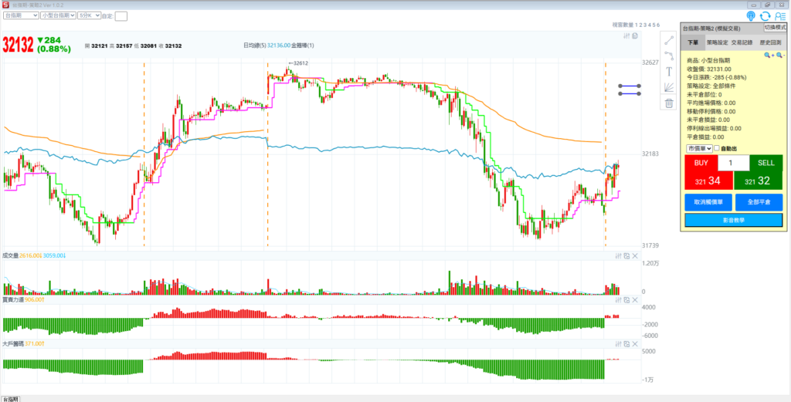Open the 歷史回測 tab
The width and height of the screenshot is (791, 402).
click(770, 43)
